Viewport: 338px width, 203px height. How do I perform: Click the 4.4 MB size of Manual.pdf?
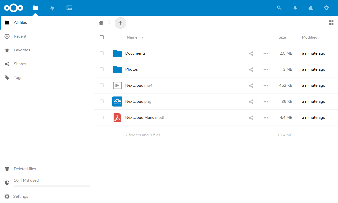[286, 118]
